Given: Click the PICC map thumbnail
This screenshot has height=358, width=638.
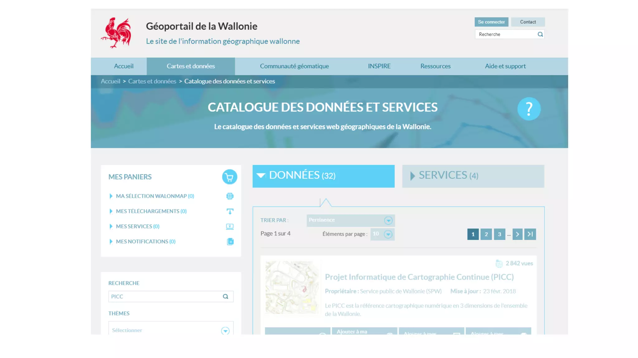Looking at the screenshot, I should coord(292,287).
